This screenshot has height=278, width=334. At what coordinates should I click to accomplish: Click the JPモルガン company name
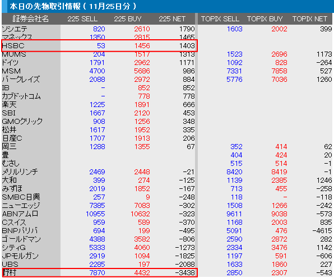(20, 256)
